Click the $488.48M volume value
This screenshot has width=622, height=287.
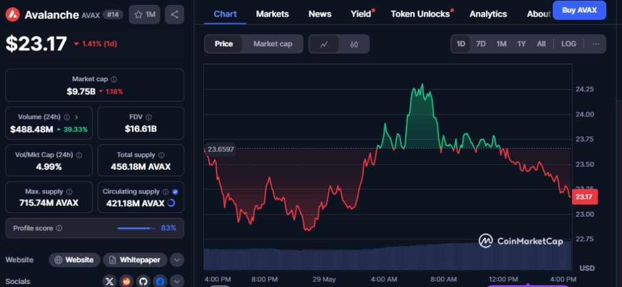pyautogui.click(x=32, y=129)
